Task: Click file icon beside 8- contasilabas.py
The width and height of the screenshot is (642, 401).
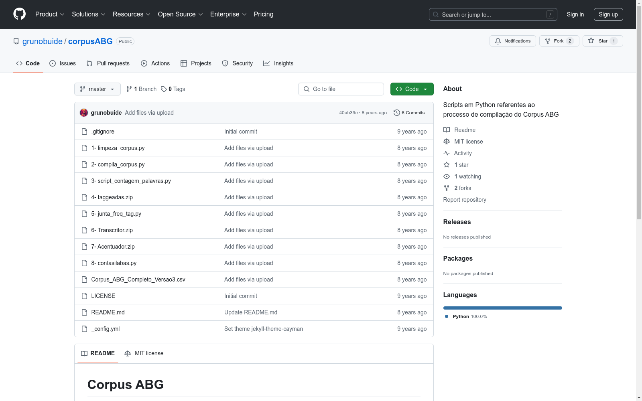Action: 84,263
